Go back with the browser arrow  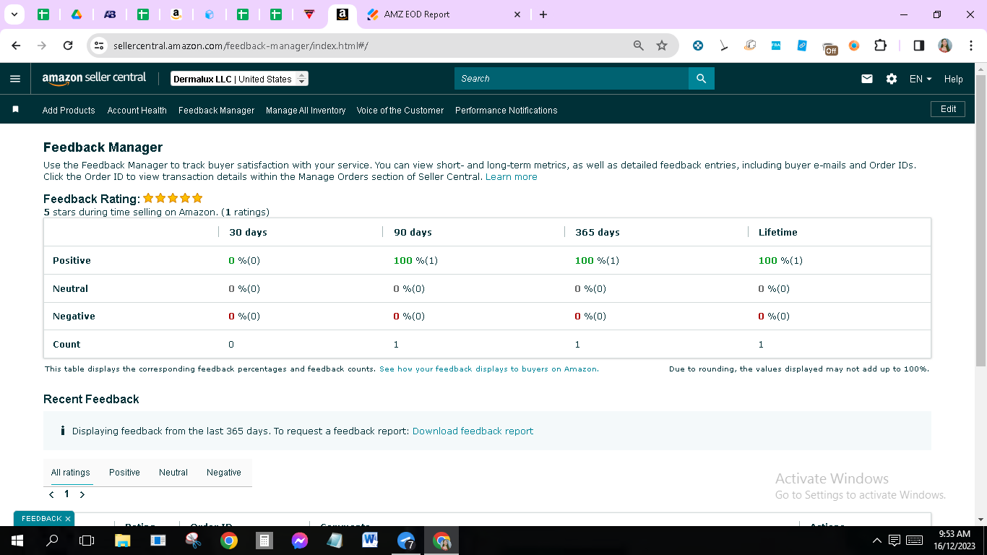click(17, 46)
